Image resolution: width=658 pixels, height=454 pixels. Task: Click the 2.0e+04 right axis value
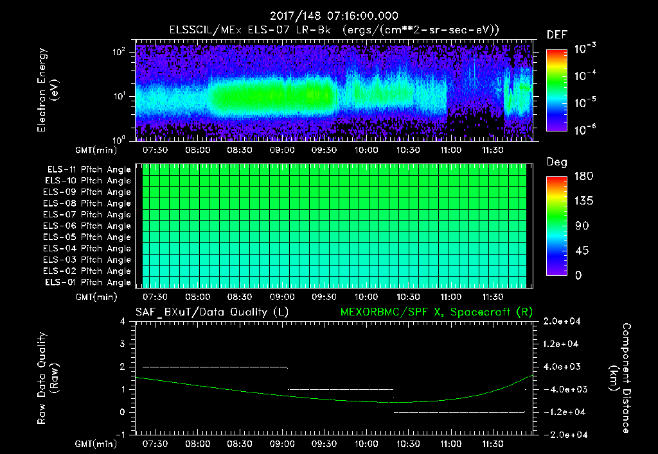(x=562, y=321)
